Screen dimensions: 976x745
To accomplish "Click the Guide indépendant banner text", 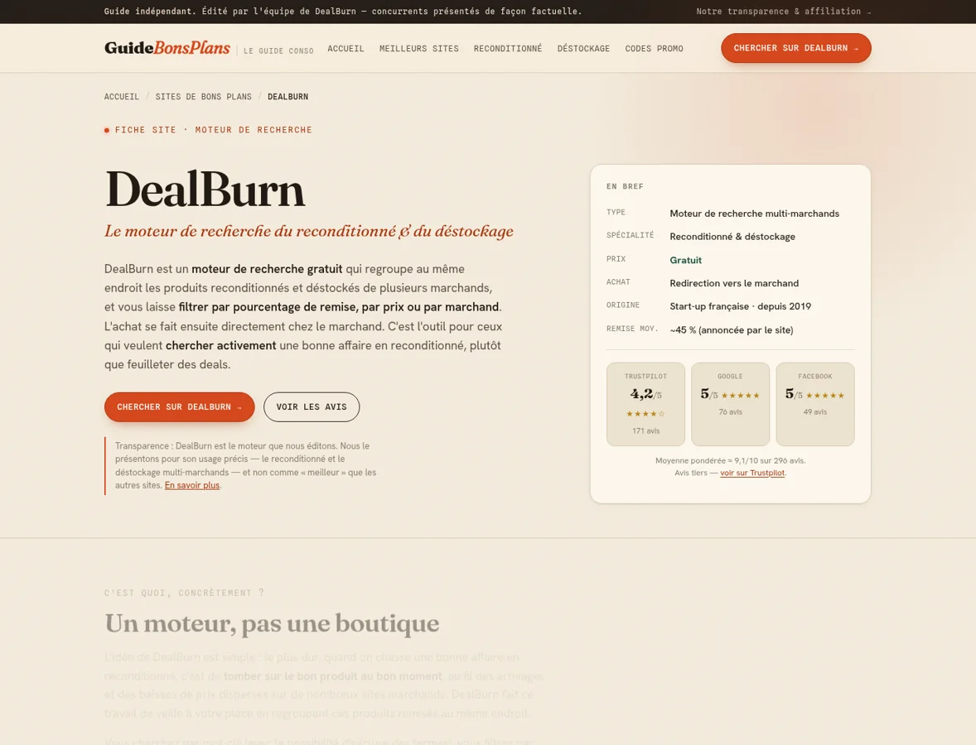I will click(343, 12).
